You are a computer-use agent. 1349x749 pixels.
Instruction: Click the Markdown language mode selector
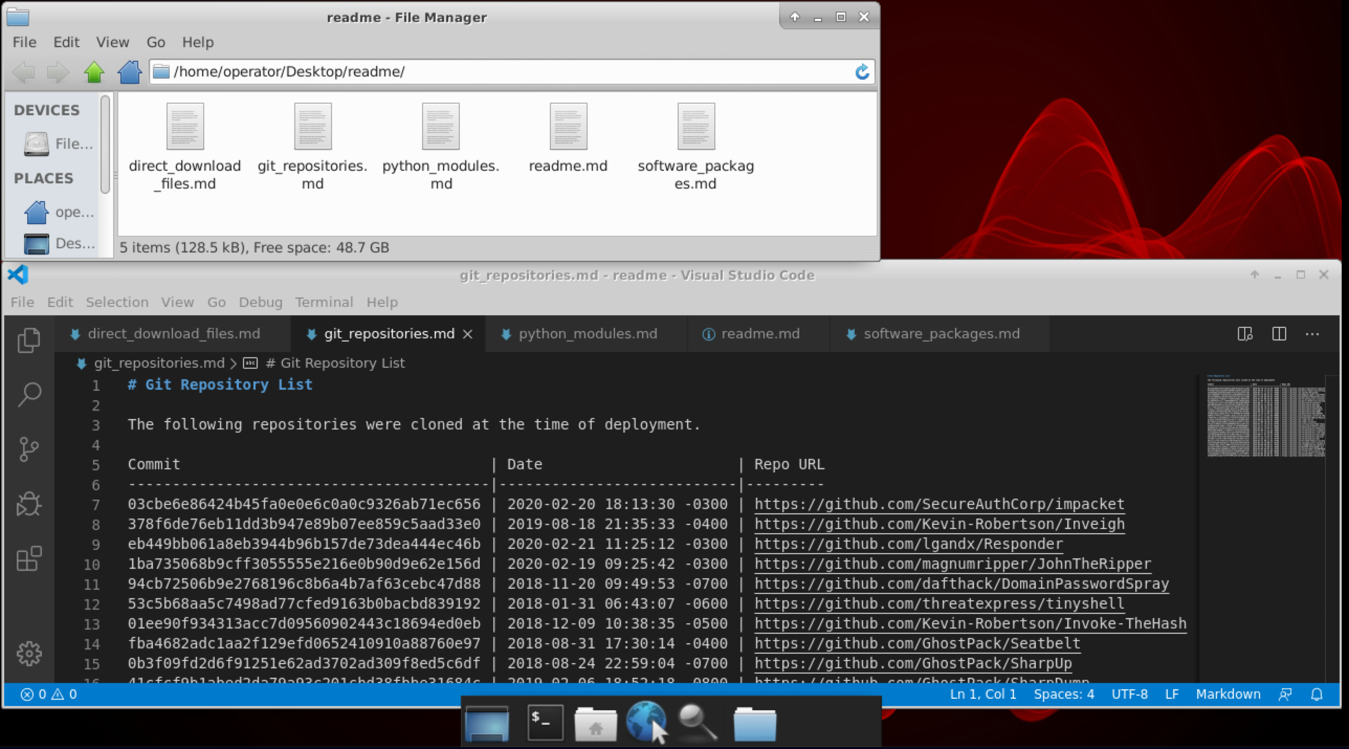pyautogui.click(x=1228, y=695)
